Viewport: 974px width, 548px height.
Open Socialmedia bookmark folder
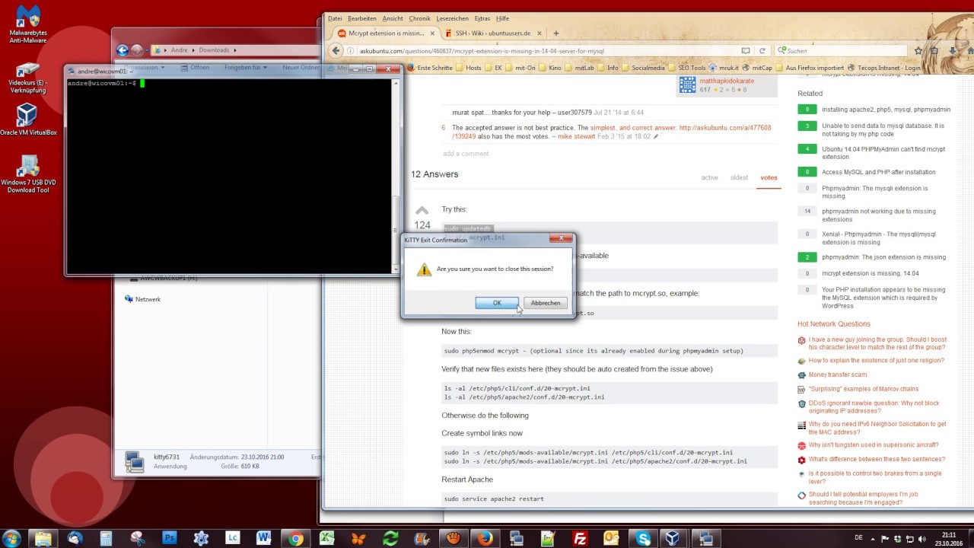click(x=644, y=68)
